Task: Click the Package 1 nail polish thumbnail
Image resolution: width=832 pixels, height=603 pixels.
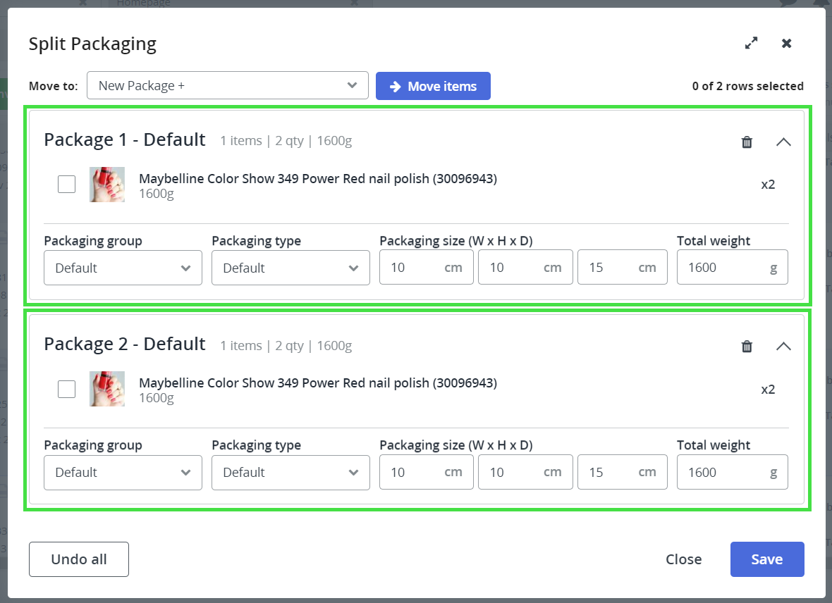Action: pyautogui.click(x=107, y=185)
